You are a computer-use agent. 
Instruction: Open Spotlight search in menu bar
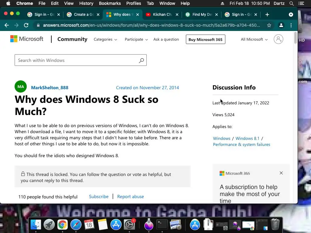coord(291,3)
